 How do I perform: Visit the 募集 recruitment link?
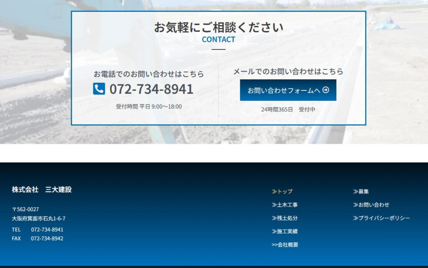point(361,191)
